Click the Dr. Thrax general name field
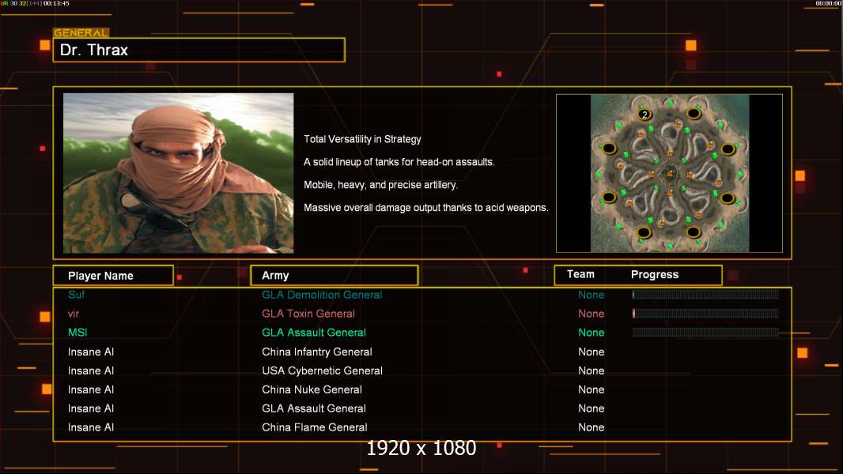Image resolution: width=843 pixels, height=474 pixels. click(199, 50)
